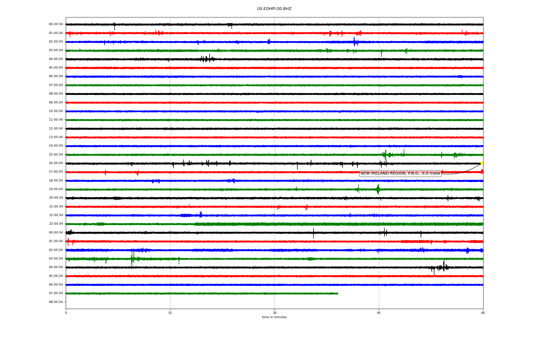Viewport: 549px width, 343px height.
Task: Click the 10:00:04 row label
Action: [x=56, y=111]
